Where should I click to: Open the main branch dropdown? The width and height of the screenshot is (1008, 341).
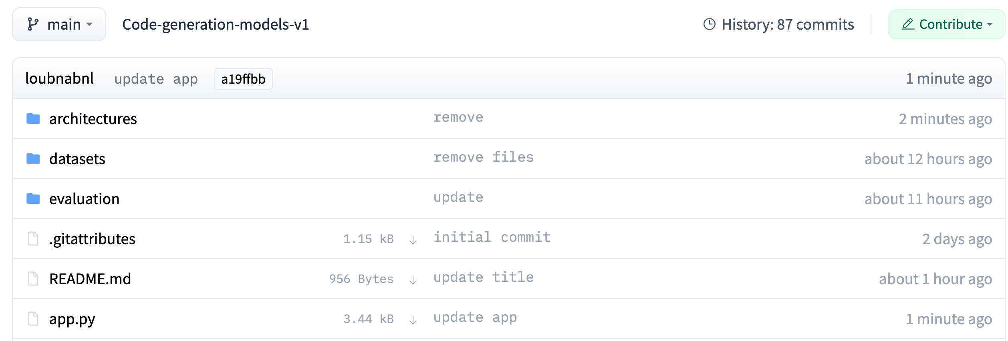59,24
